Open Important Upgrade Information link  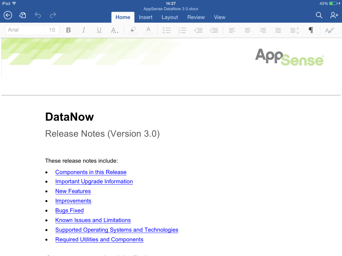tap(94, 182)
